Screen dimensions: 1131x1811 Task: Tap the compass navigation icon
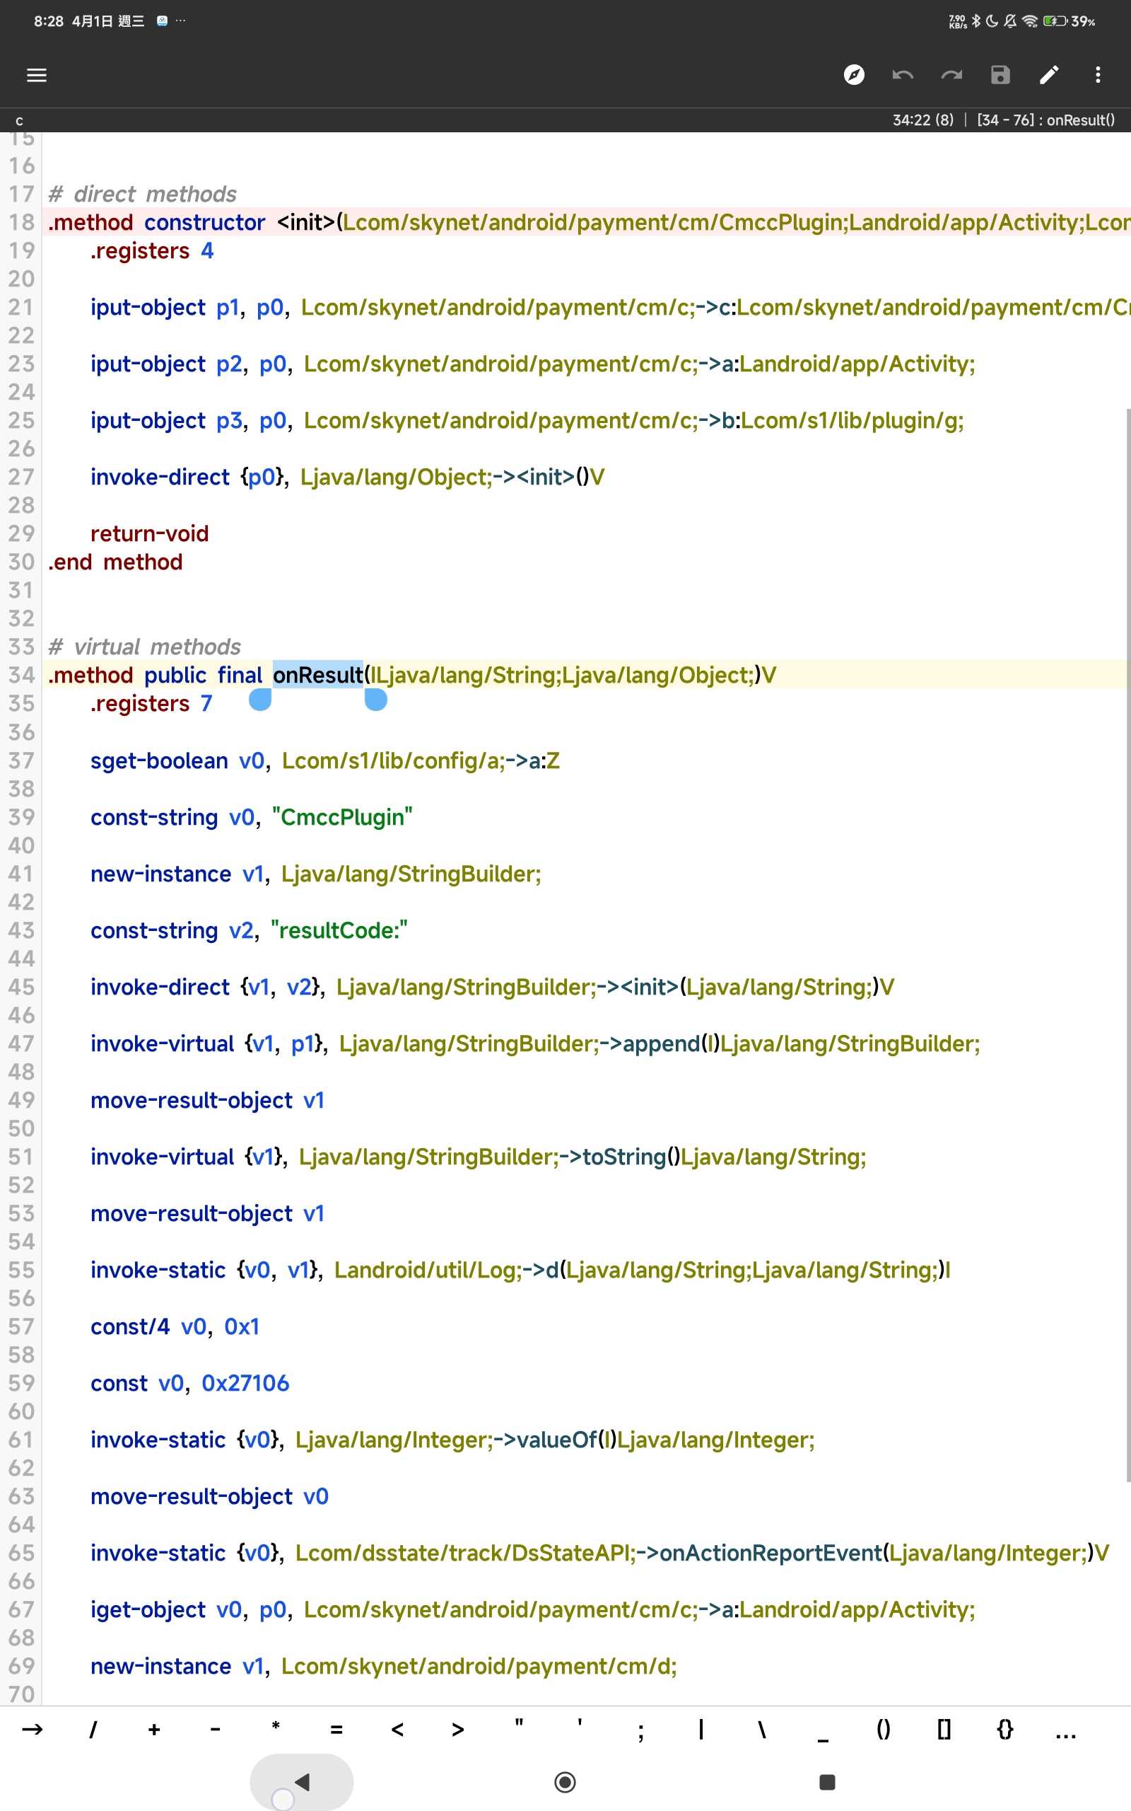(853, 75)
